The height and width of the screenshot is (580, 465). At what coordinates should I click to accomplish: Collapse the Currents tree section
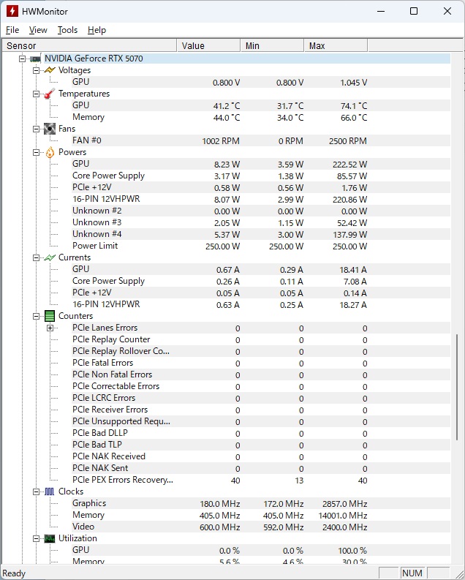coord(36,257)
